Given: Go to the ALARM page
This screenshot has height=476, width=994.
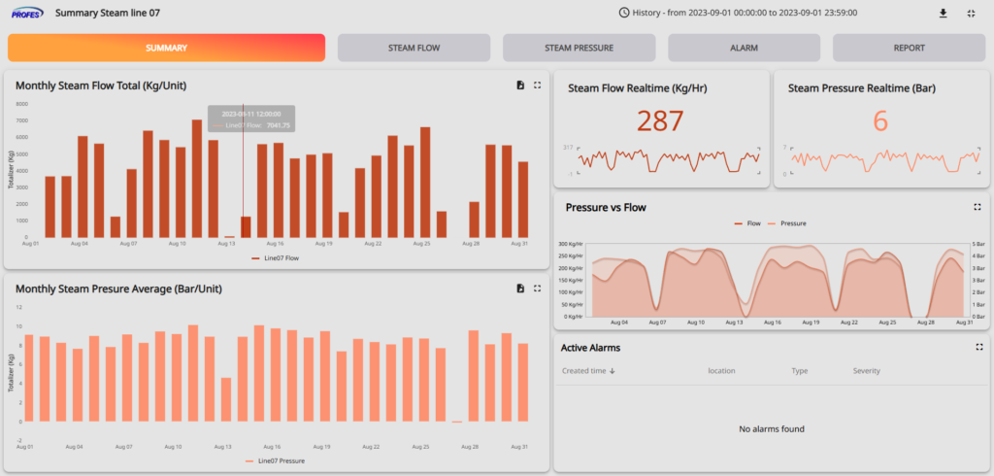Looking at the screenshot, I should (744, 48).
